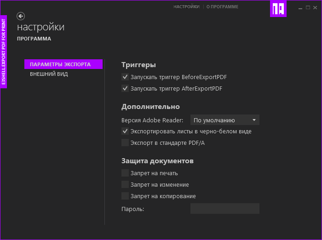Click the vertical E3SHELL.EXPORT PDF FOR PRINT tab
The image size is (322, 240).
(x=4, y=51)
